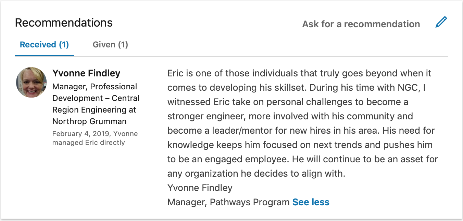Click the 'Northrop Grumman' line in headline

[89, 121]
